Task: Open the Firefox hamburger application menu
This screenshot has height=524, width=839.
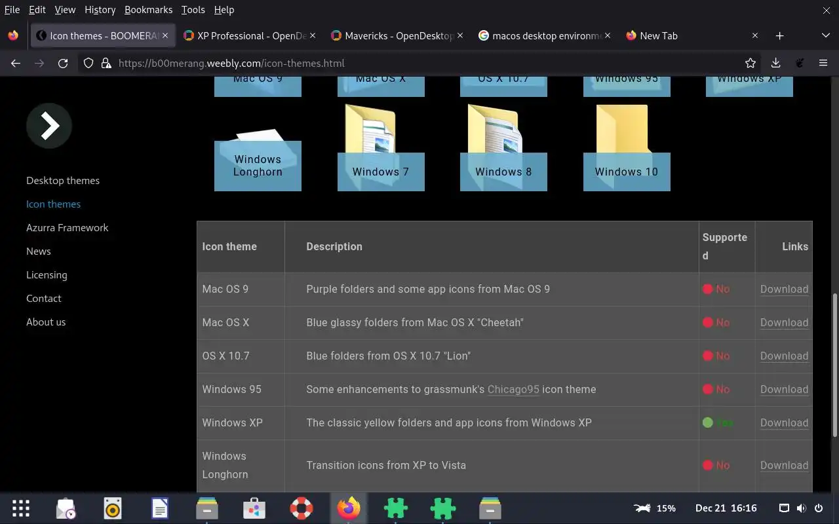Action: (823, 63)
